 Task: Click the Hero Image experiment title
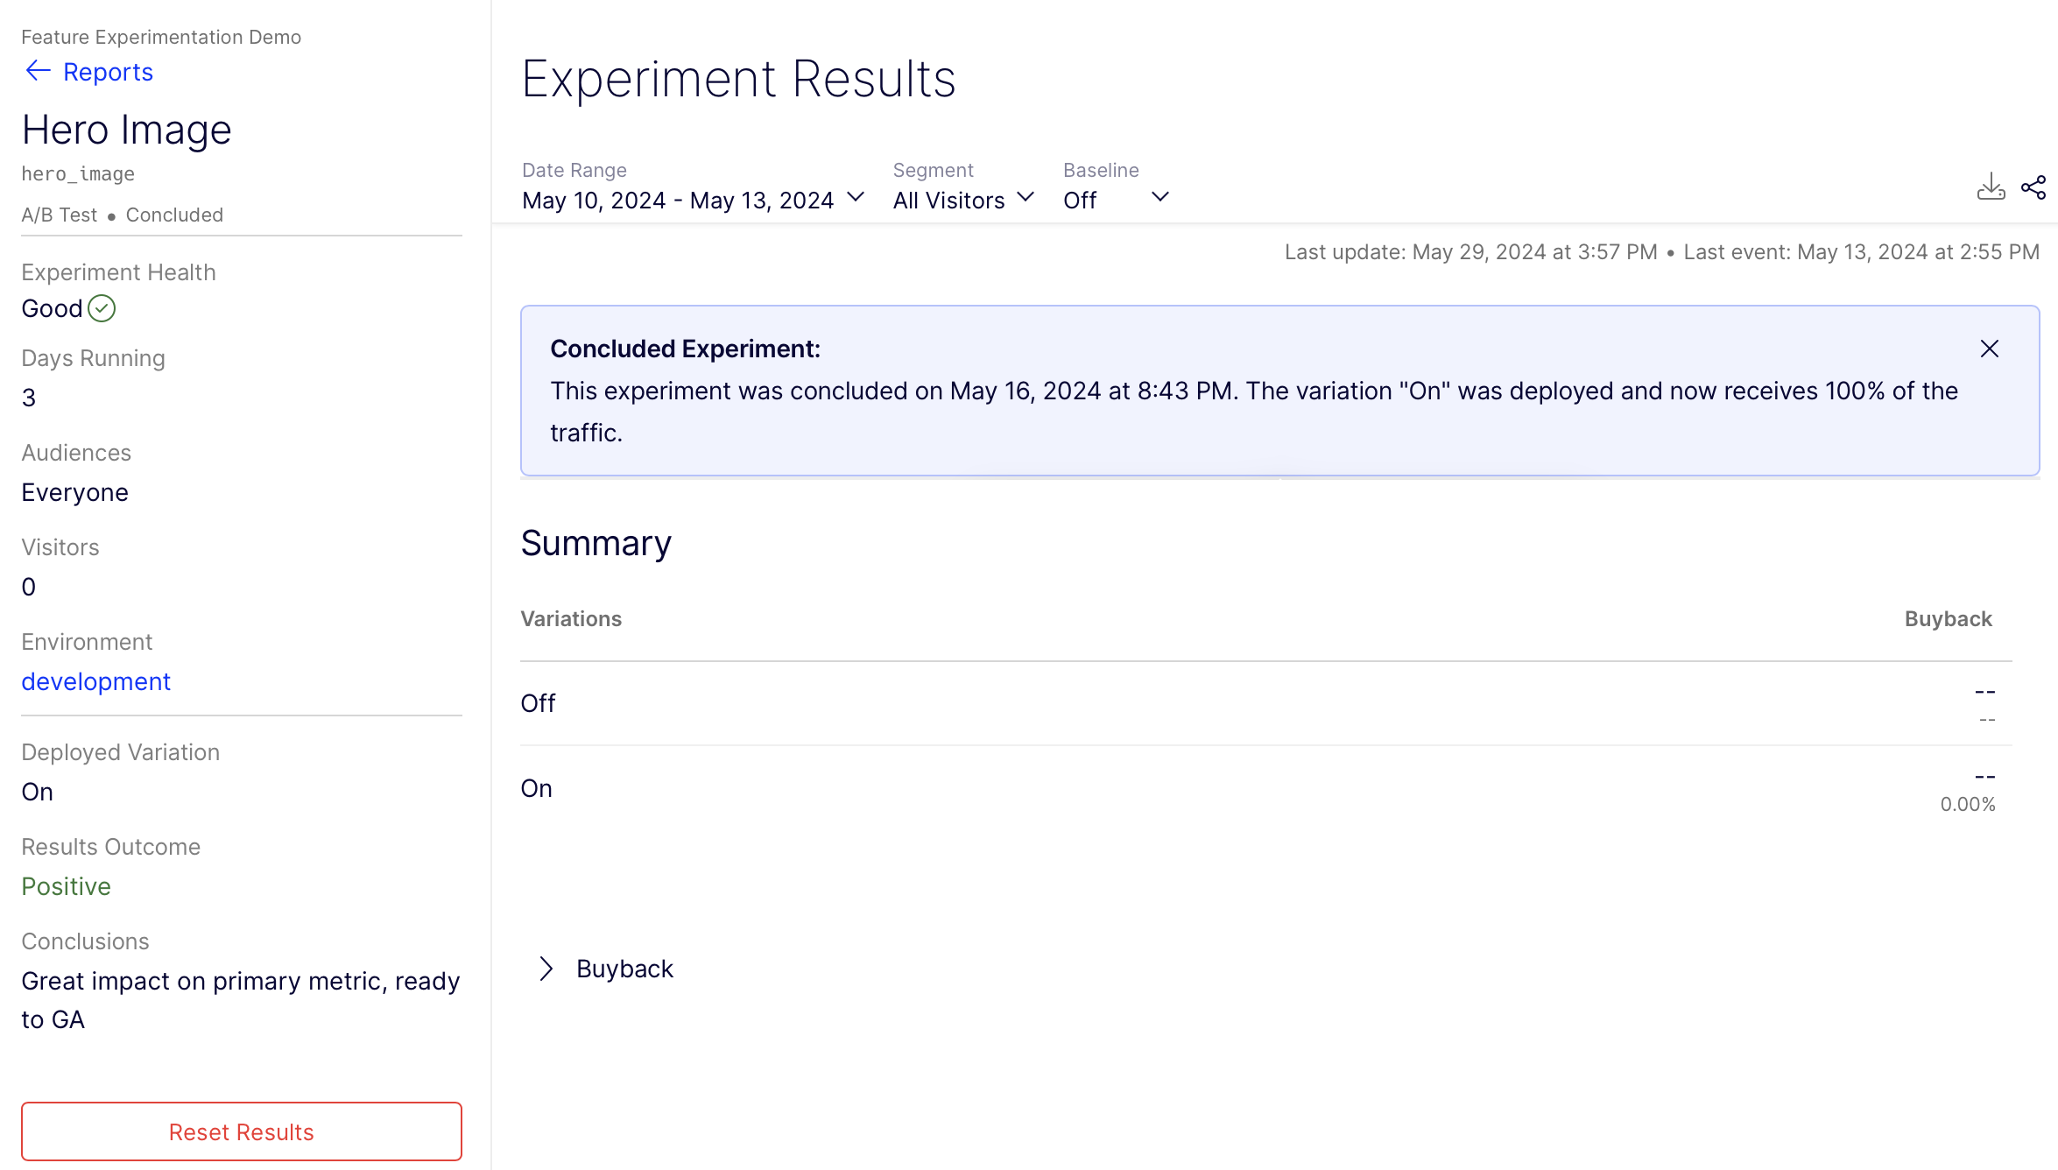126,130
